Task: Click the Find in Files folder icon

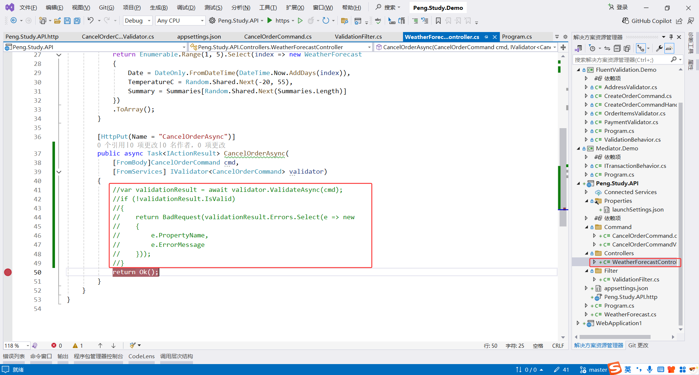Action: [344, 21]
